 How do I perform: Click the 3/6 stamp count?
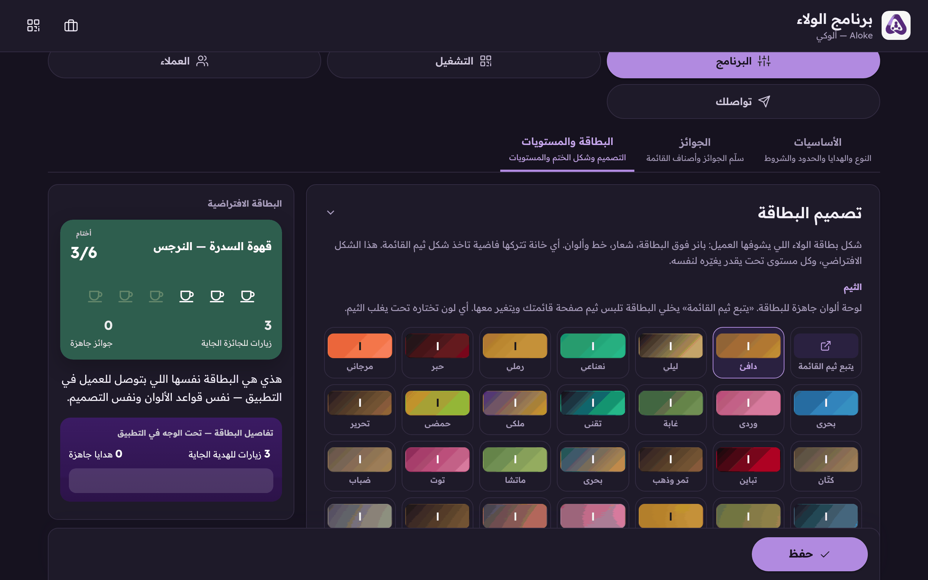coord(84,253)
